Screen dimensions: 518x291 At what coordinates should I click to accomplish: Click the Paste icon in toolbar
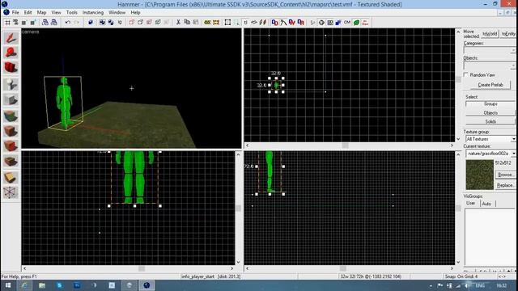coord(196,23)
